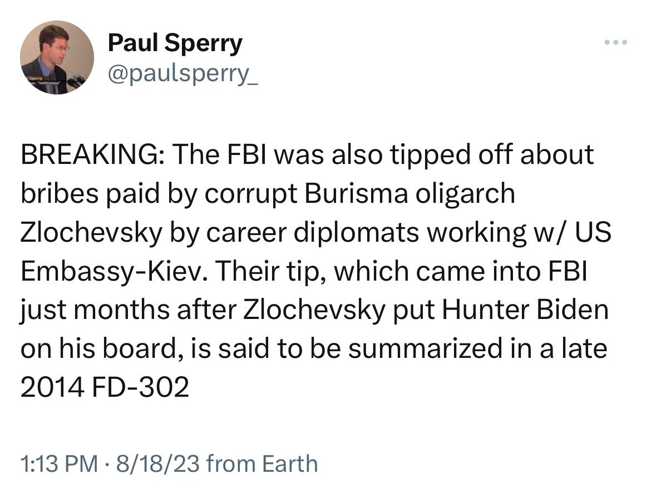Click first "Zlochevsky" starting the third line
Image resolution: width=651 pixels, height=494 pixels.
91,232
